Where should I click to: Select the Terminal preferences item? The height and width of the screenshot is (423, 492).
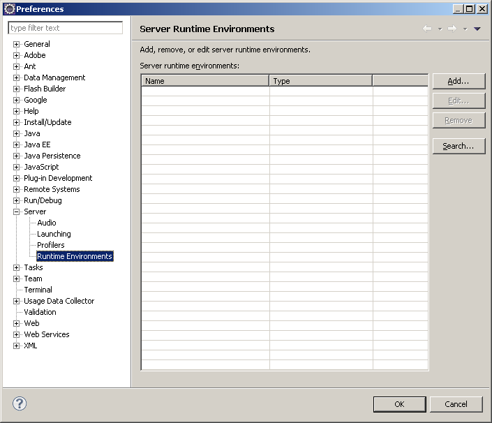(x=38, y=290)
